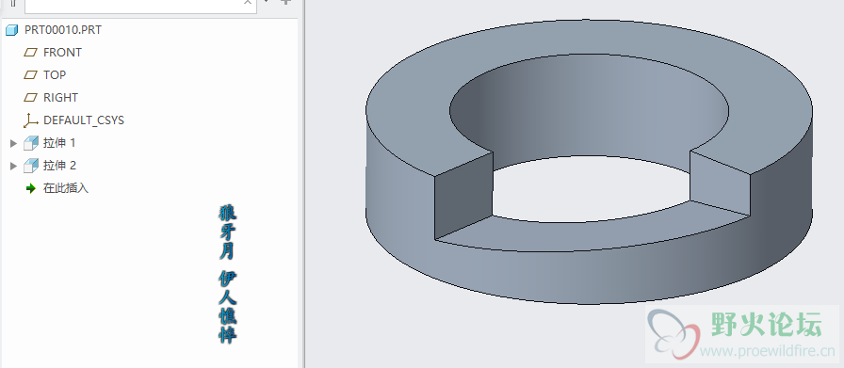Click the RIGHT datum plane icon
This screenshot has height=368, width=844.
31,98
